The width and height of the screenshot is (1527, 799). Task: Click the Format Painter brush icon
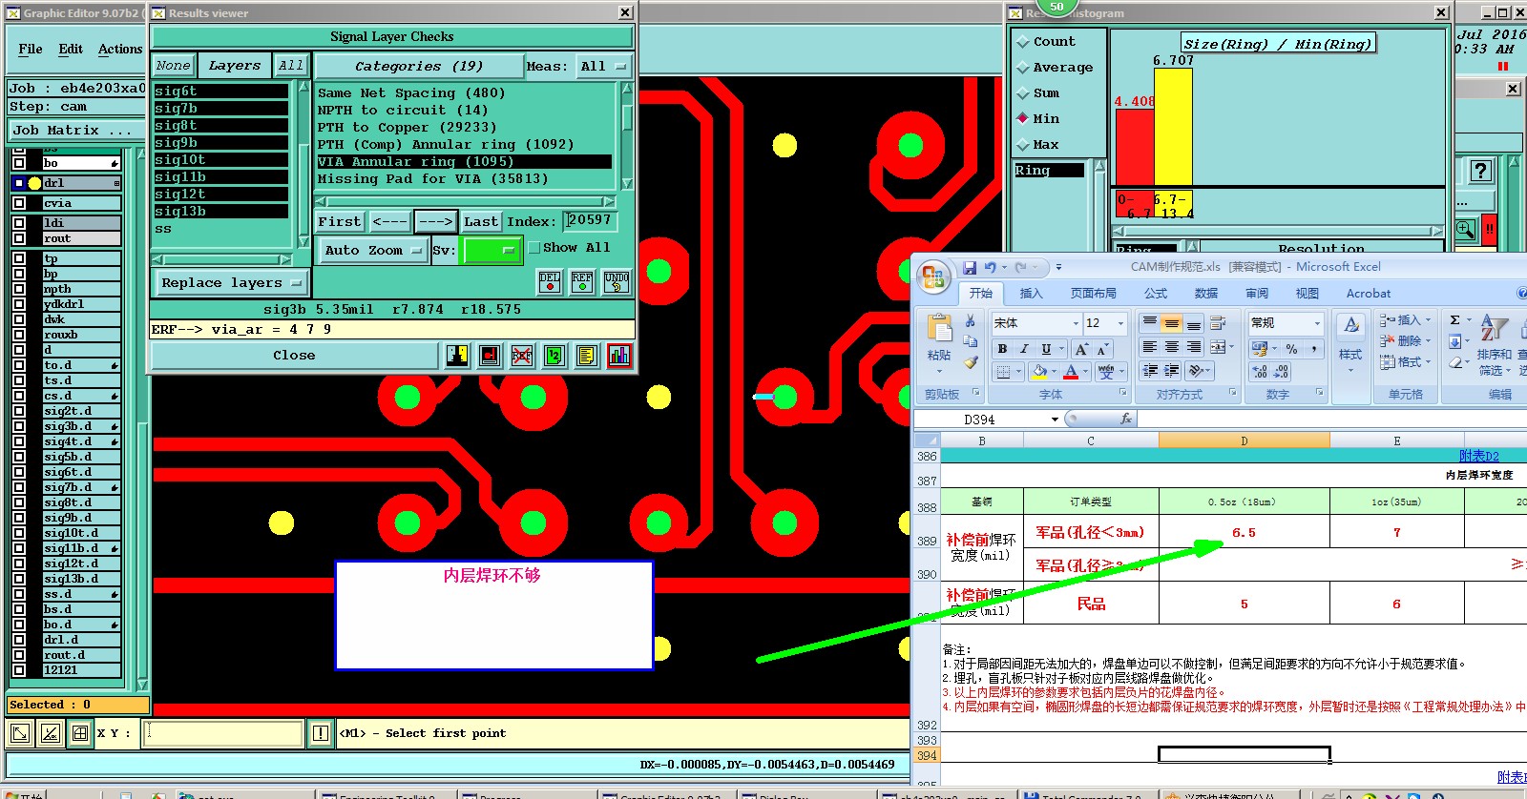point(971,362)
